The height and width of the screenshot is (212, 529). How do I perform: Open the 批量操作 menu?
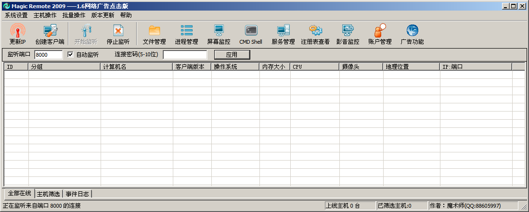(74, 15)
